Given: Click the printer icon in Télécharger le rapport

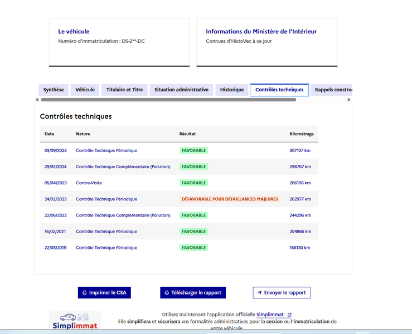Looking at the screenshot, I should (167, 293).
